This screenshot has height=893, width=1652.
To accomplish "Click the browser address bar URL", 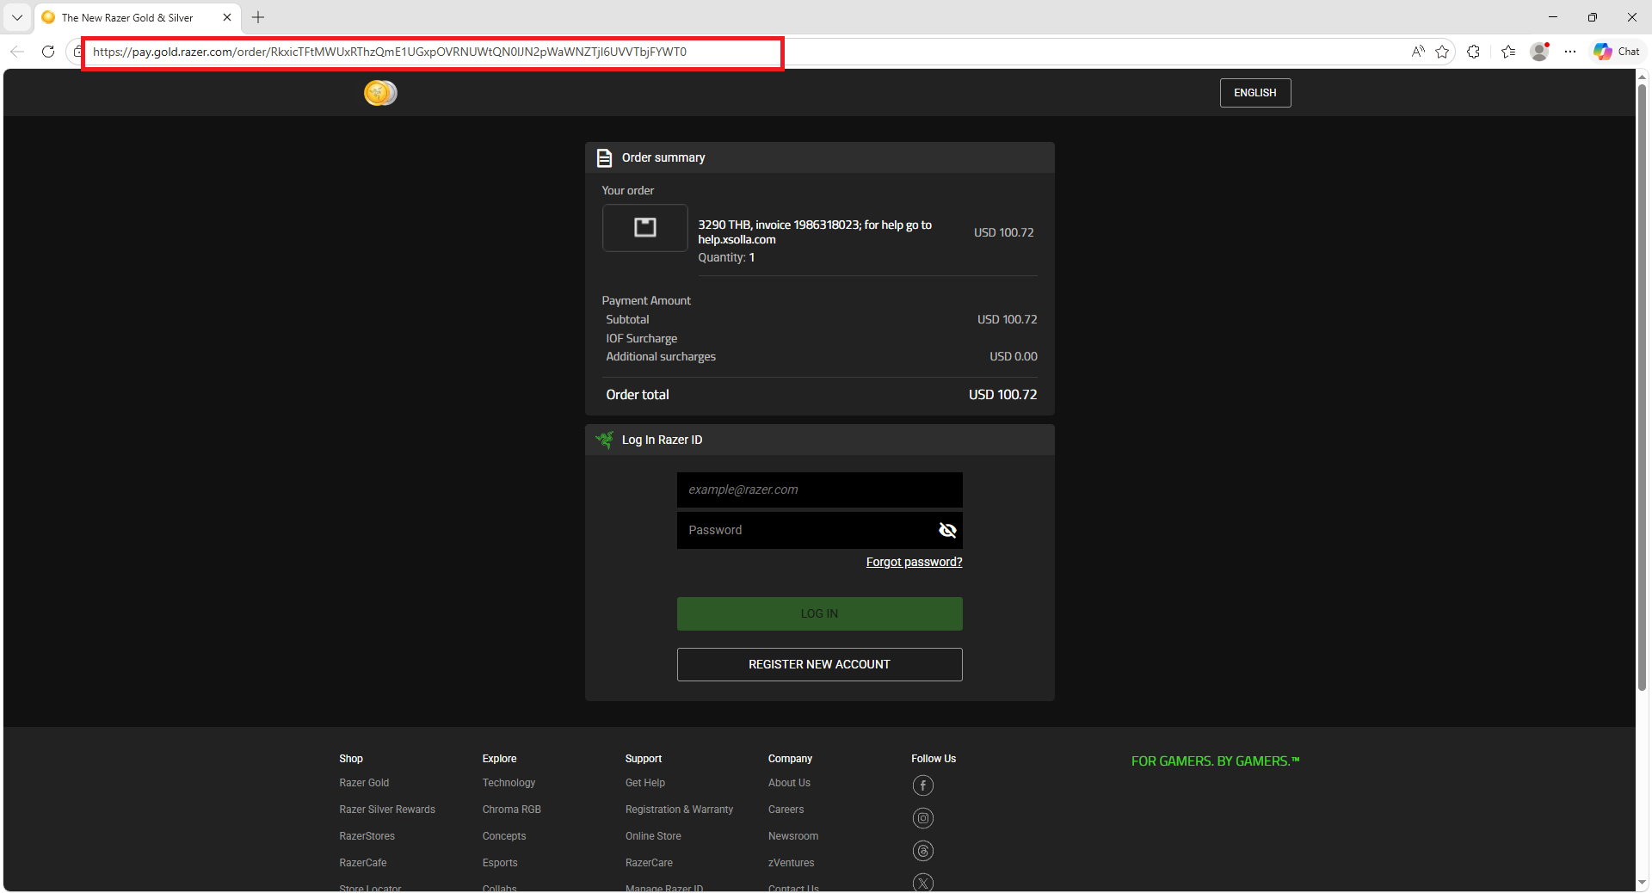I will [x=390, y=52].
